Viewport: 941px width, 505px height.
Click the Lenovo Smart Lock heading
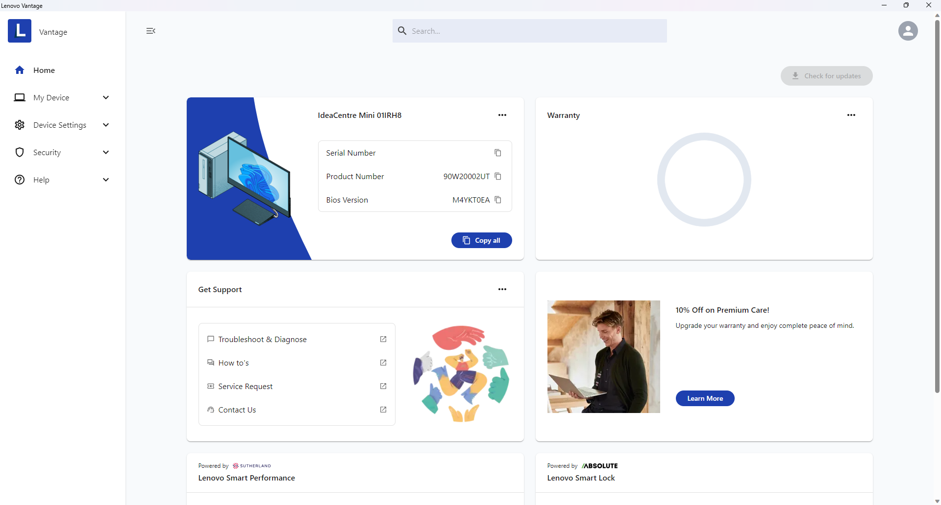581,478
